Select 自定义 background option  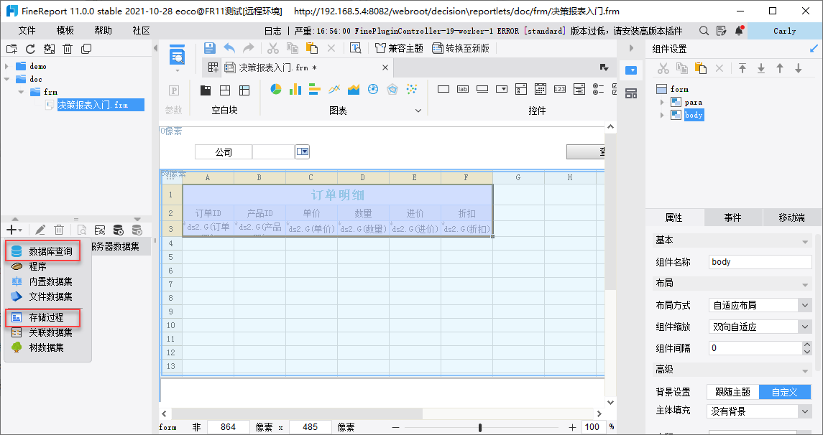pyautogui.click(x=784, y=392)
